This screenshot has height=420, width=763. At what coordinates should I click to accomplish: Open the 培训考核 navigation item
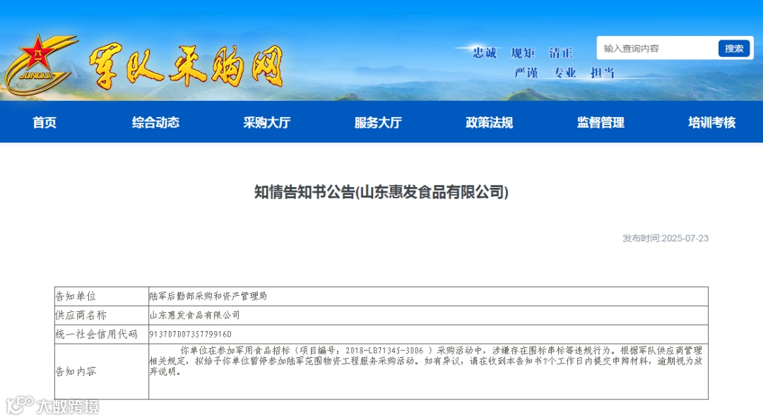[x=711, y=122]
